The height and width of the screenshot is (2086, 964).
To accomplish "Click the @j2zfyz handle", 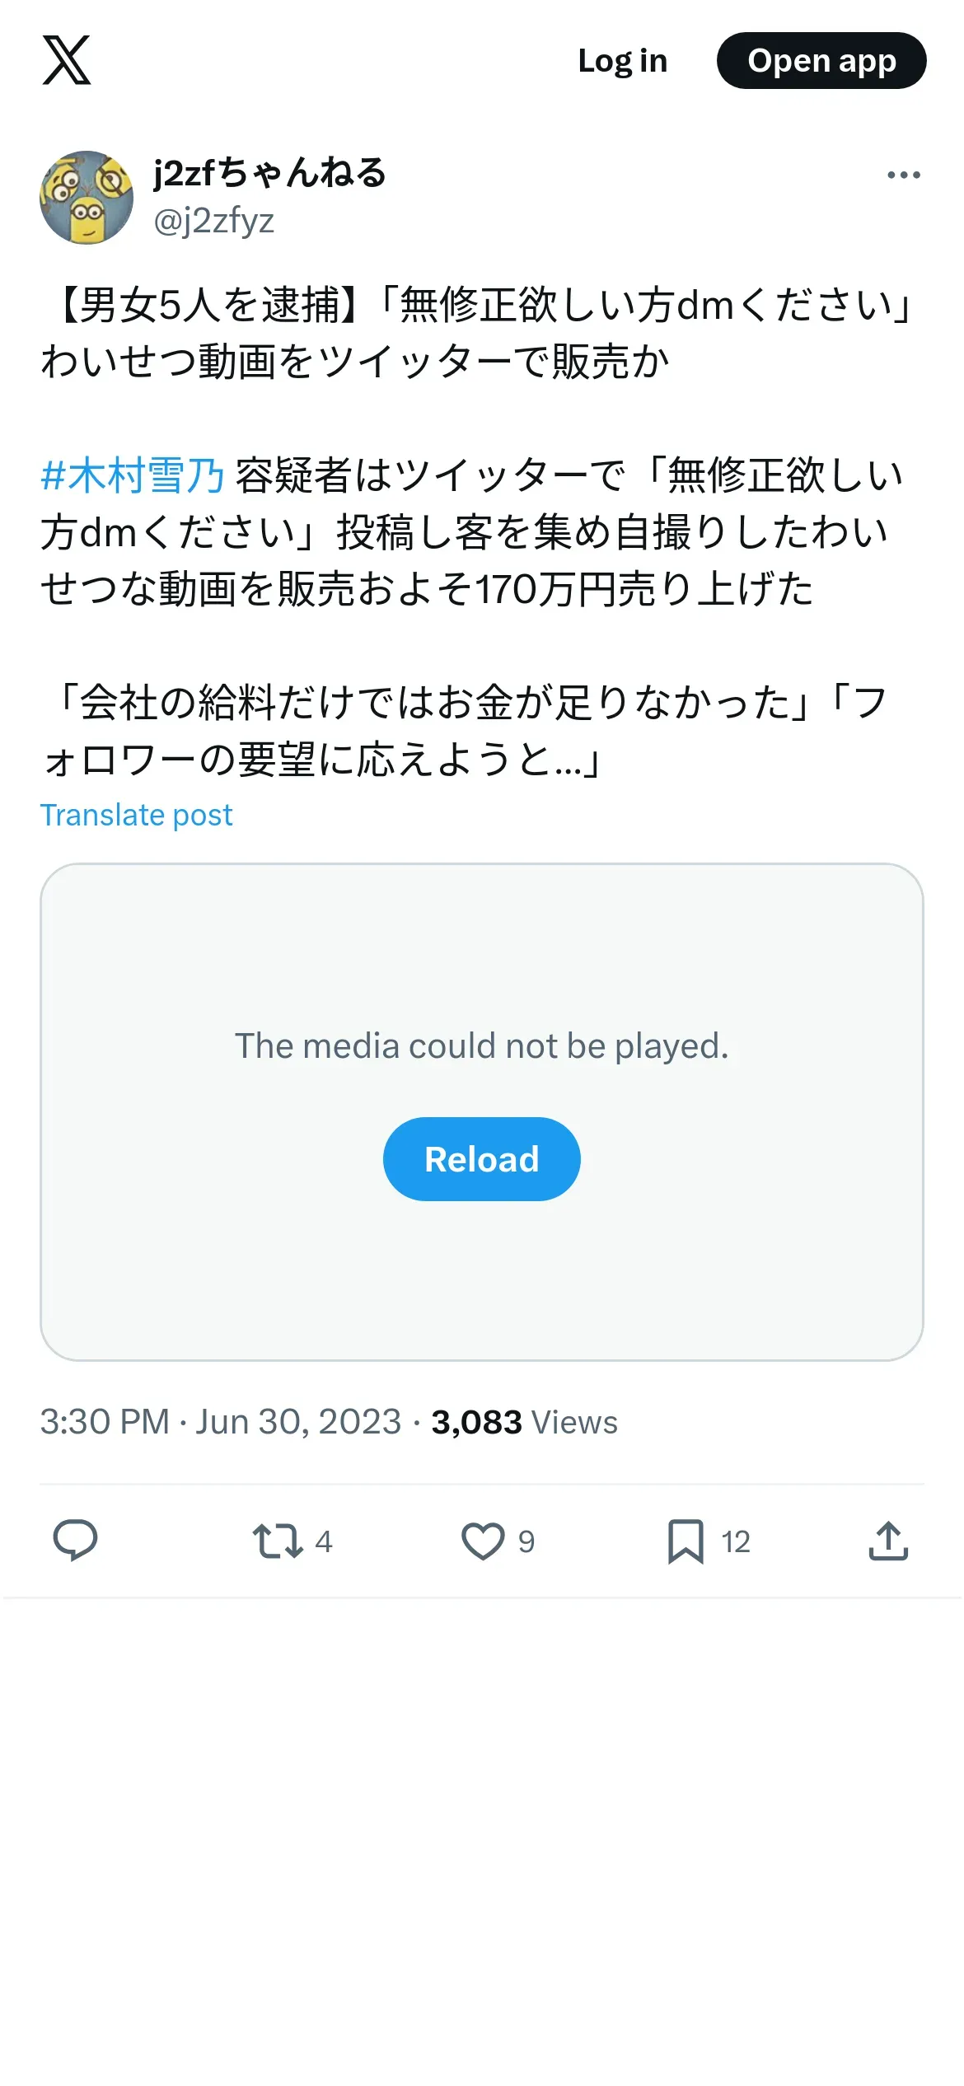I will tap(214, 221).
